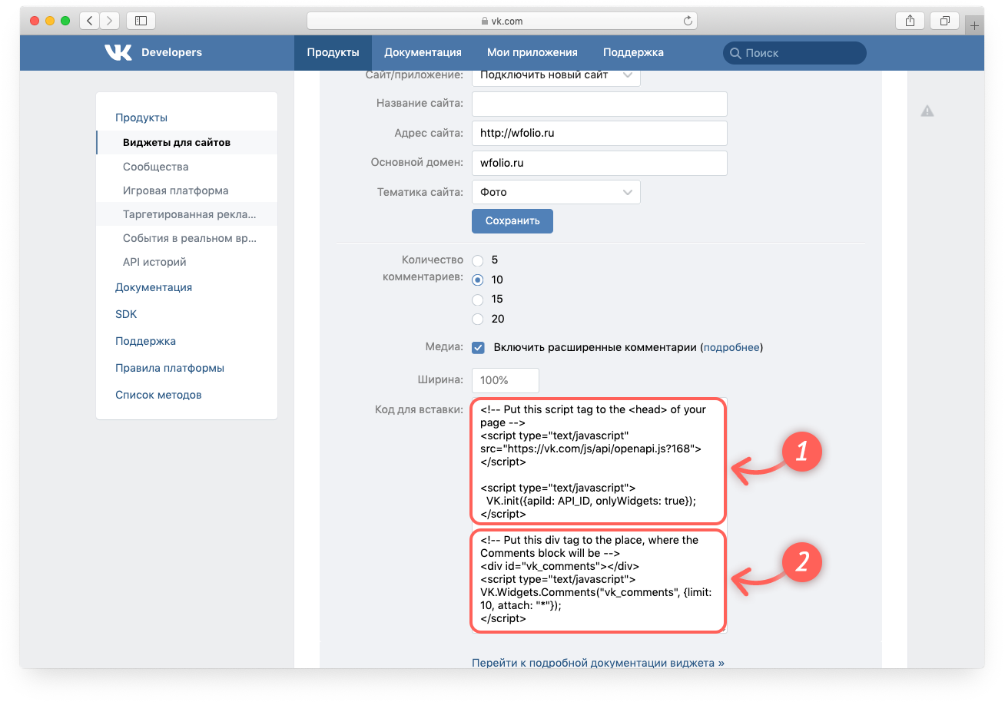
Task: Select 10 comments radio button
Action: pyautogui.click(x=477, y=280)
